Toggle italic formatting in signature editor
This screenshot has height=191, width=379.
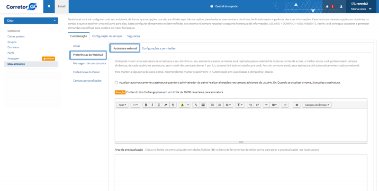[152, 105]
